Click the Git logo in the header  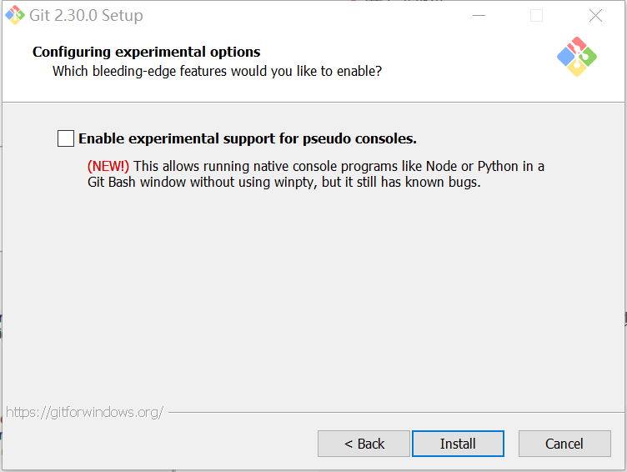point(576,57)
